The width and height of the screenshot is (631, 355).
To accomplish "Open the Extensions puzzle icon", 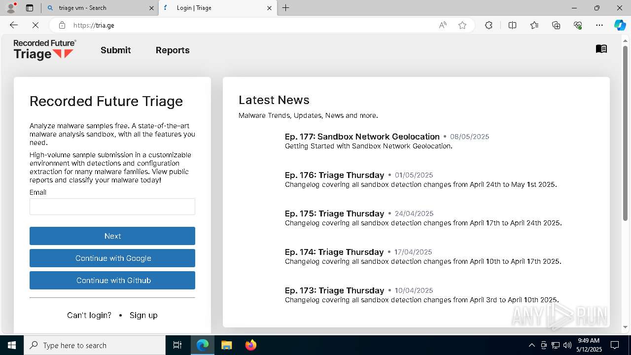I will 489,25.
